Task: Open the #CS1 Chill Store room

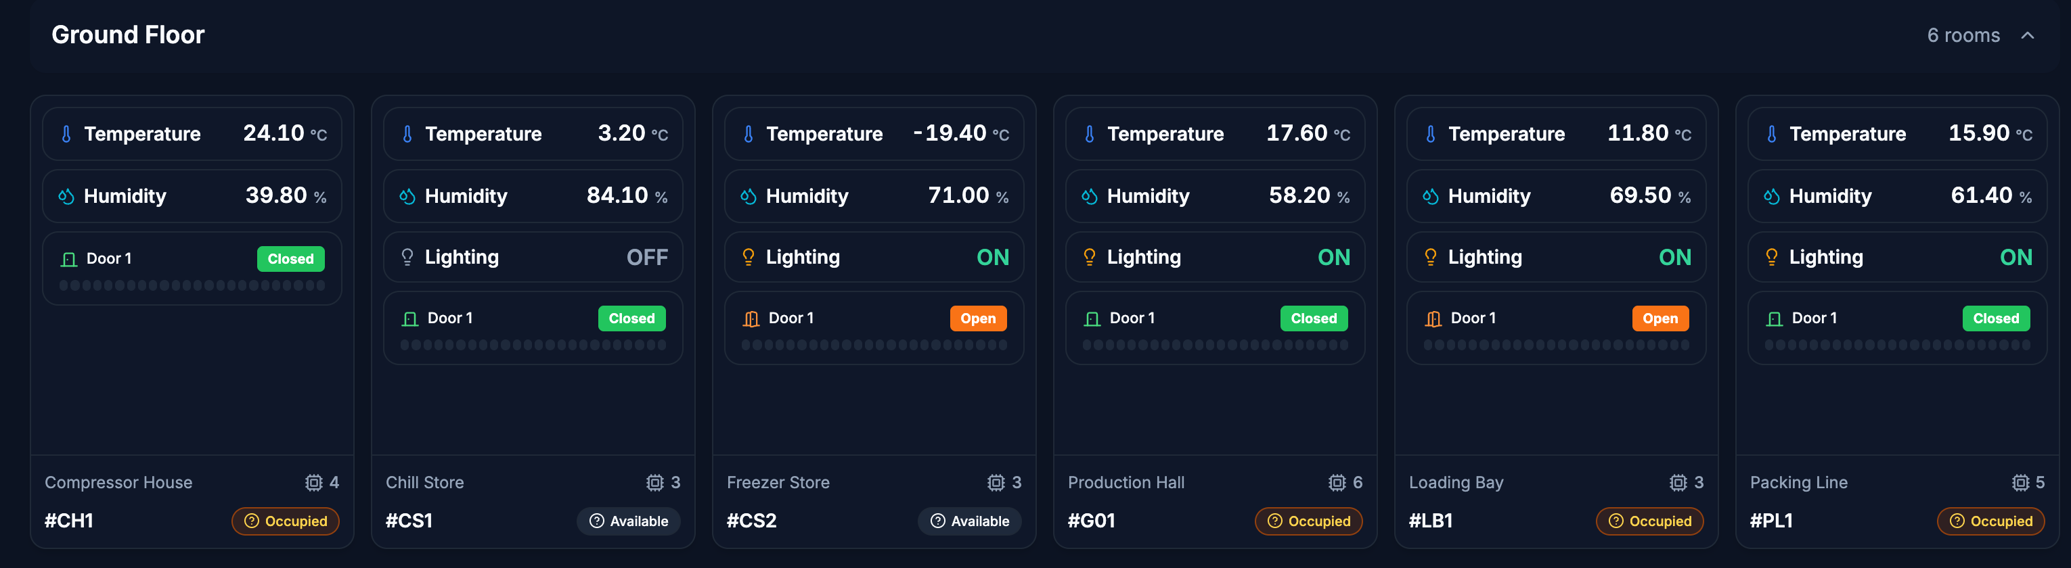Action: [x=408, y=521]
